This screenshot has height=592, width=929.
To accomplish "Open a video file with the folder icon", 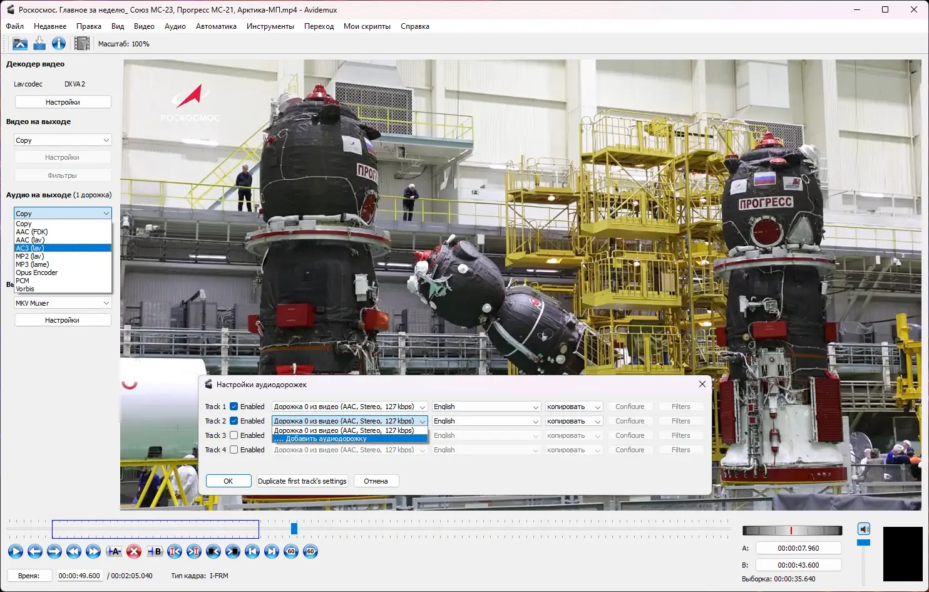I will click(x=20, y=43).
